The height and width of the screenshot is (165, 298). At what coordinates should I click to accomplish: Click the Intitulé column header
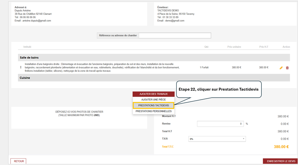[x=27, y=47]
